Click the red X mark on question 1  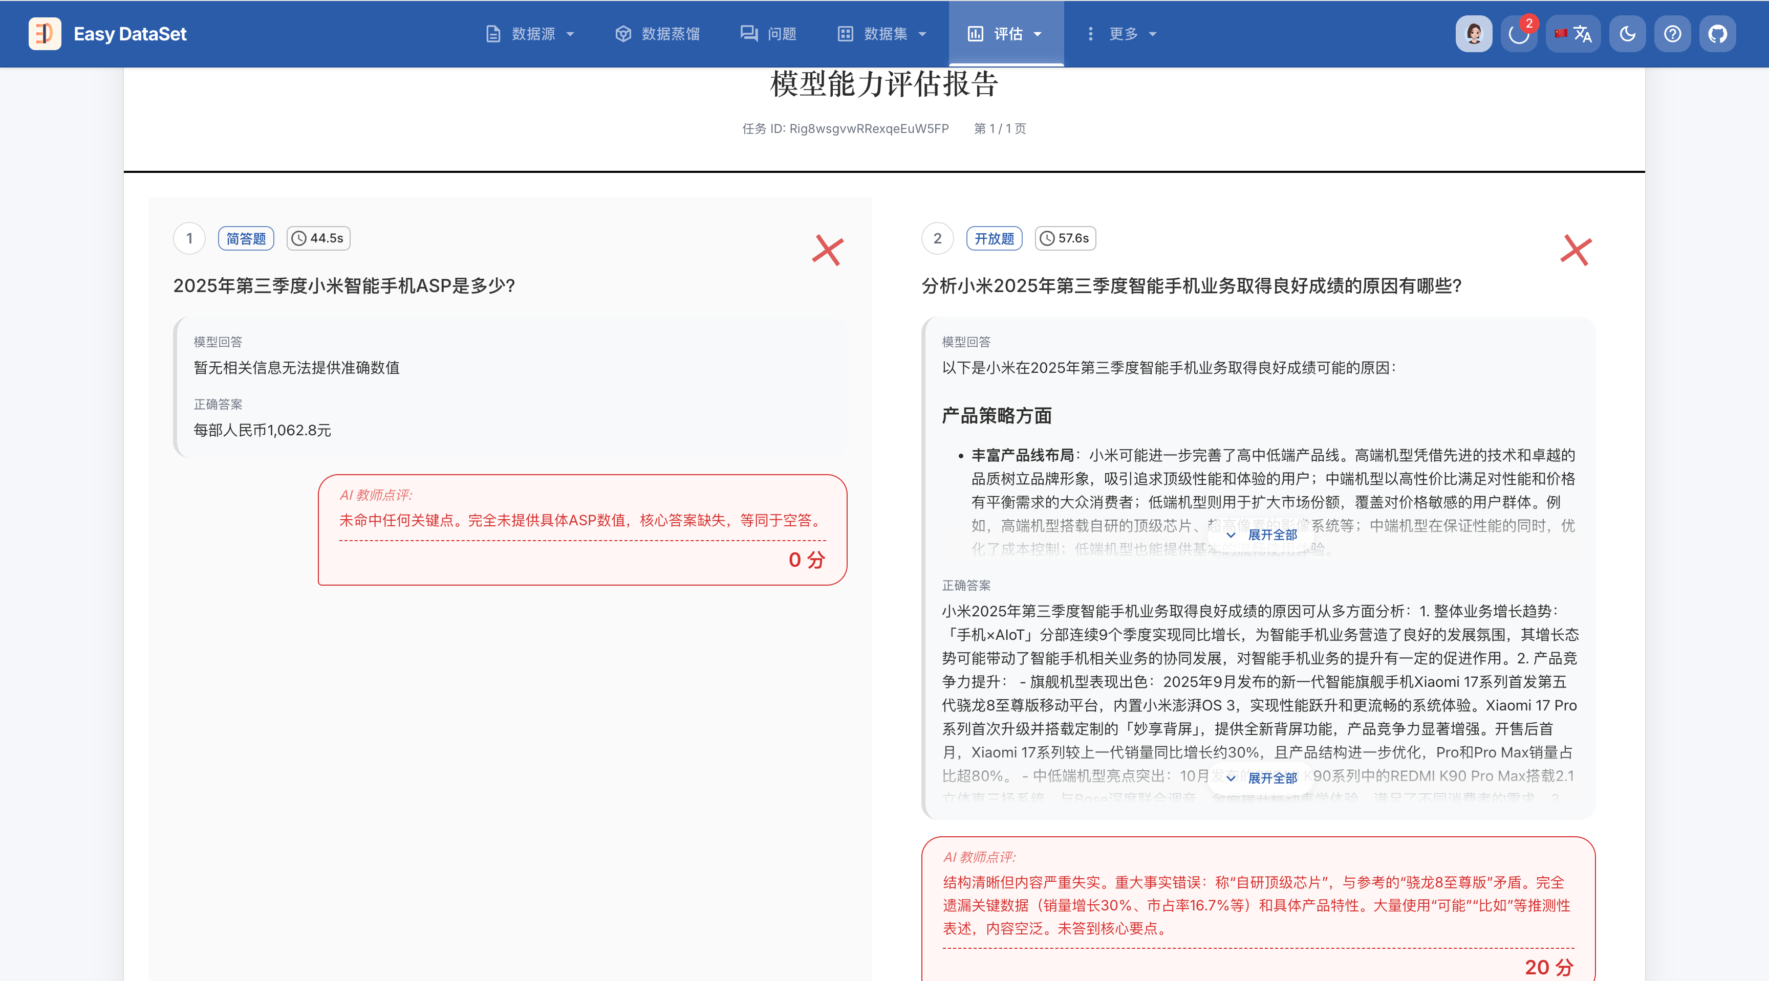[x=828, y=251]
